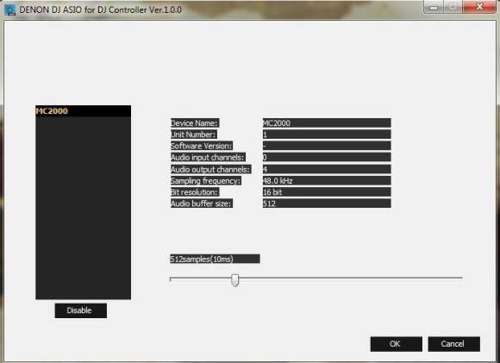Click slider track right of the thumb
The height and width of the screenshot is (363, 500).
click(351, 279)
